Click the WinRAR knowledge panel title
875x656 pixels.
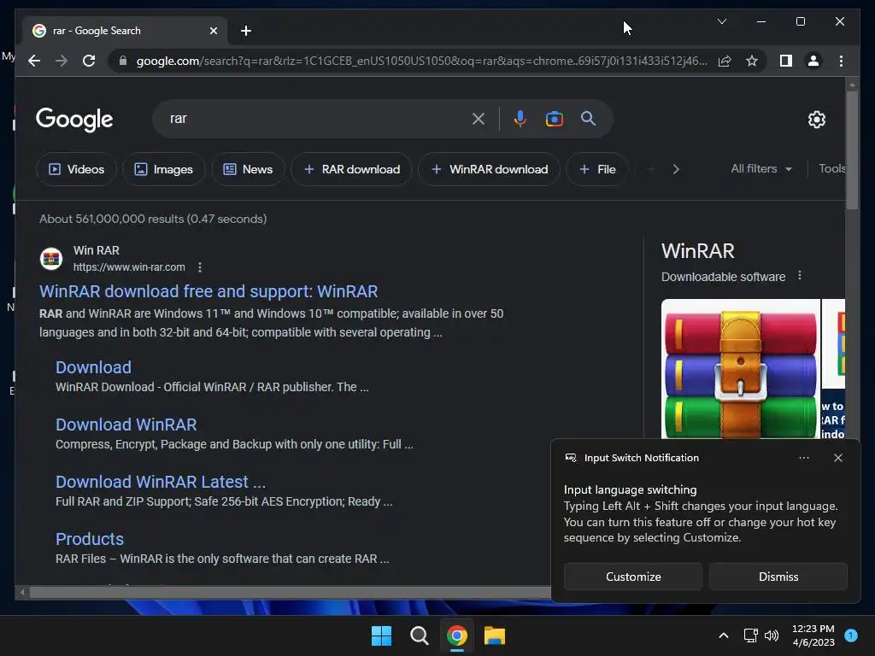697,251
